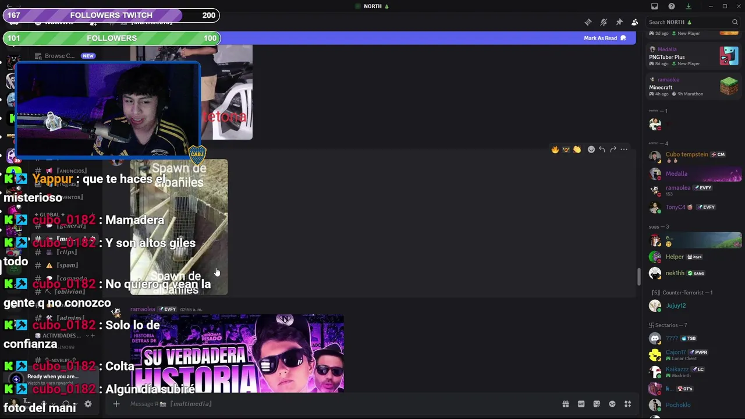The width and height of the screenshot is (745, 419).
Task: Open the gift Nitro icon
Action: pyautogui.click(x=565, y=404)
